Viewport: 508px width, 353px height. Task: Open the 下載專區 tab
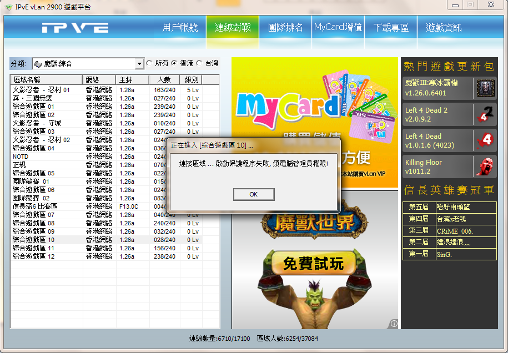tap(391, 27)
